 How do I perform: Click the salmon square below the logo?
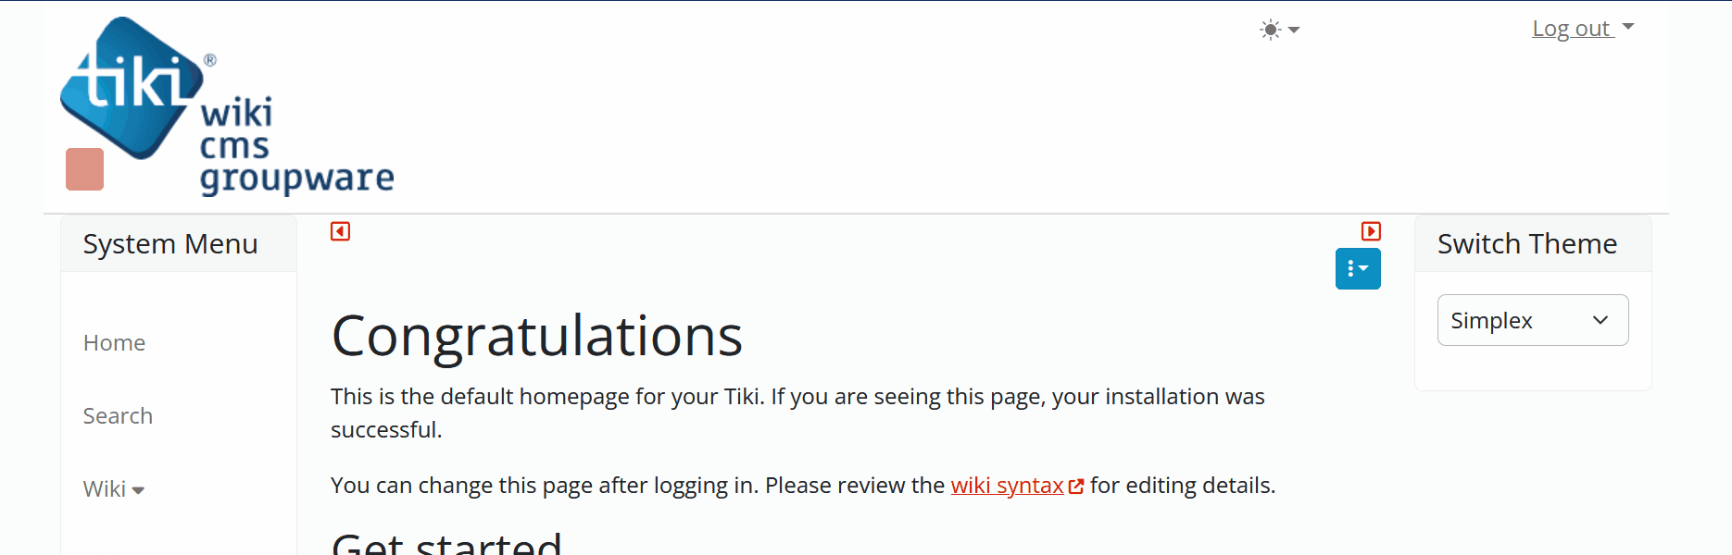(x=85, y=169)
